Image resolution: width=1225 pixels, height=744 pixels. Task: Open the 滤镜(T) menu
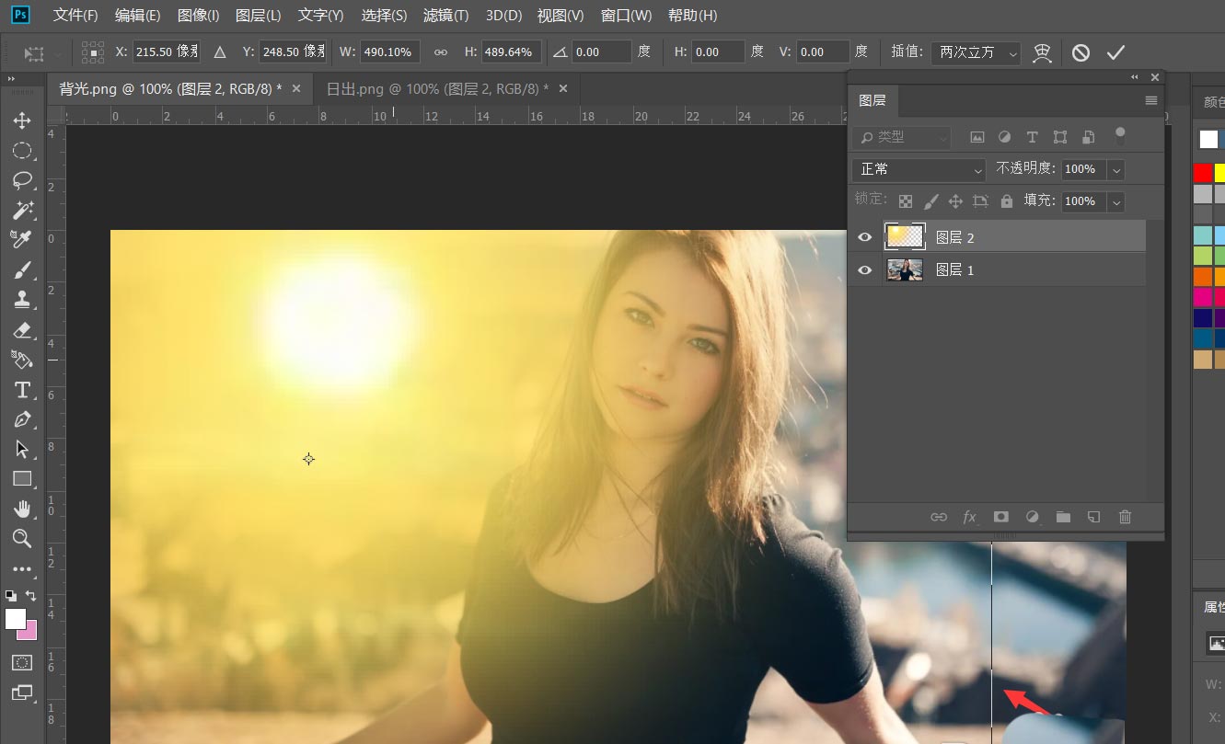click(445, 16)
